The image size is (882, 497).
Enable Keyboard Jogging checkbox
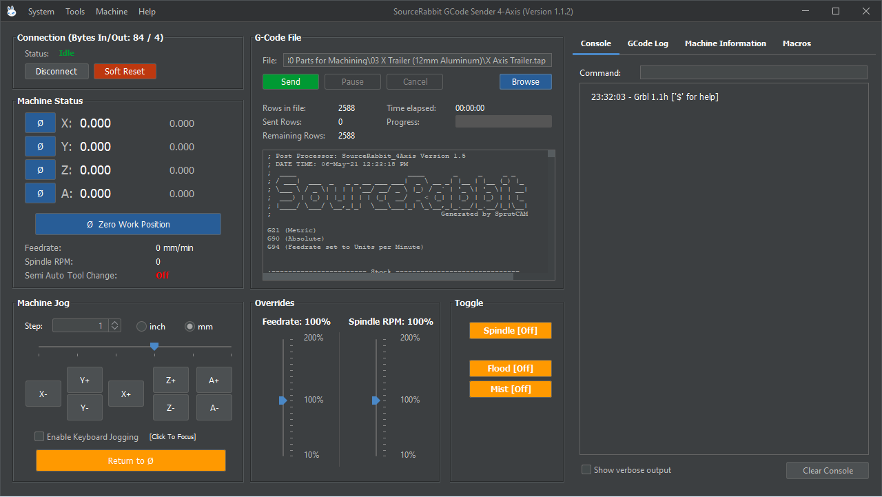(x=39, y=436)
